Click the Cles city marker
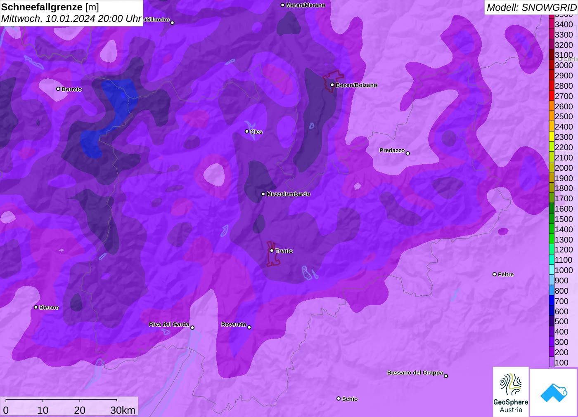 point(247,132)
